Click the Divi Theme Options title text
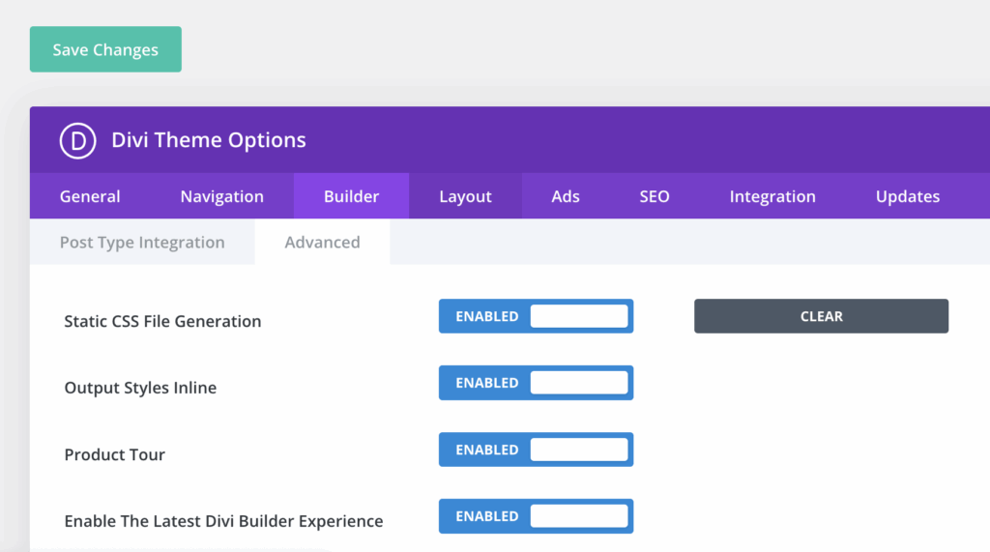990x552 pixels. click(x=209, y=140)
